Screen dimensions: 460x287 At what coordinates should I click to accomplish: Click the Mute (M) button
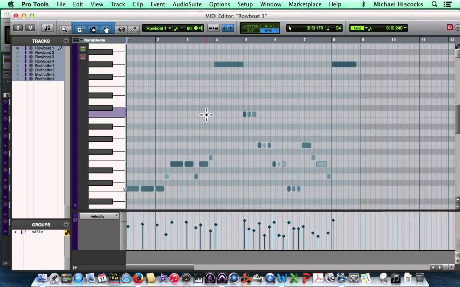tap(30, 28)
